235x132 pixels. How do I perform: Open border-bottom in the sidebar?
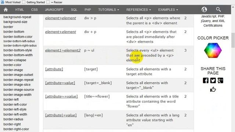pos(14,32)
